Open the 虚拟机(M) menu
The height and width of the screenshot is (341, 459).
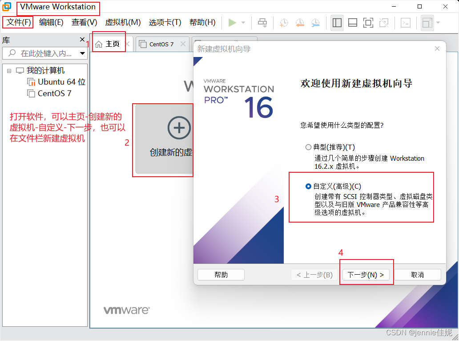point(123,22)
